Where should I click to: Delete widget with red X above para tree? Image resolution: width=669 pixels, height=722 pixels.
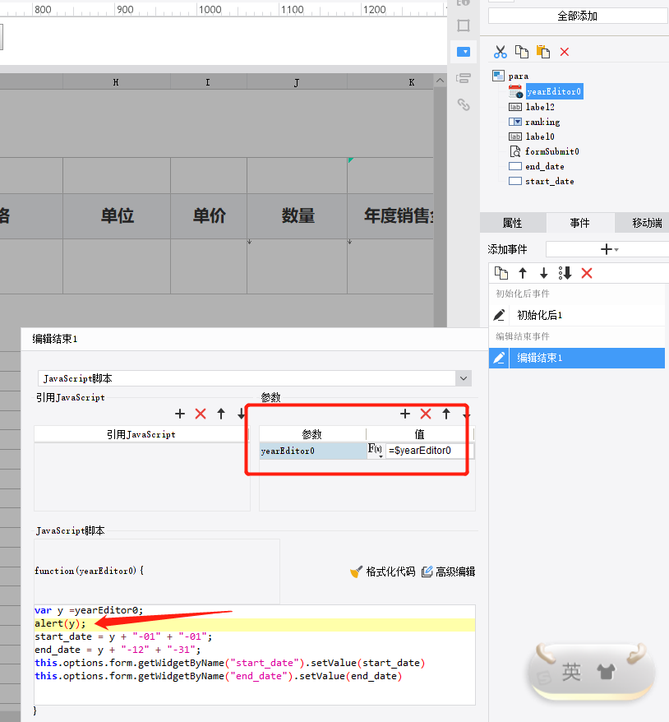coord(565,52)
